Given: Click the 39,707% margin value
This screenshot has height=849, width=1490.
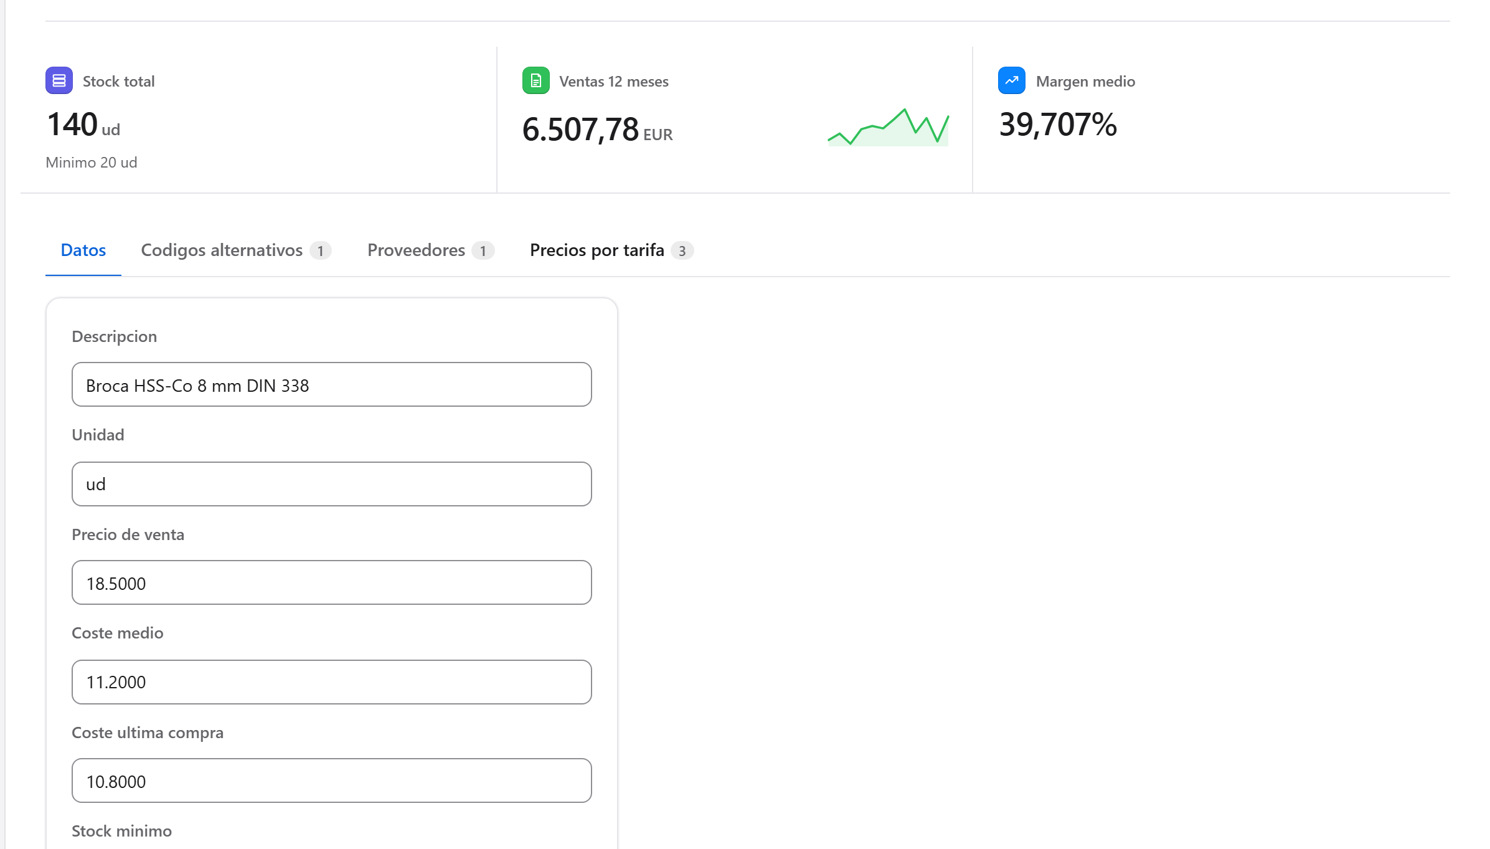Looking at the screenshot, I should (x=1058, y=125).
